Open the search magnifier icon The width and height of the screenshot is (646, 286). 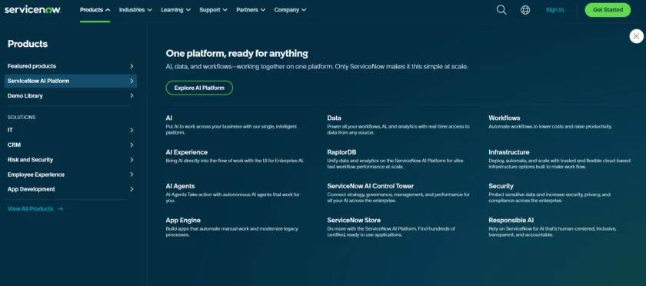point(501,10)
